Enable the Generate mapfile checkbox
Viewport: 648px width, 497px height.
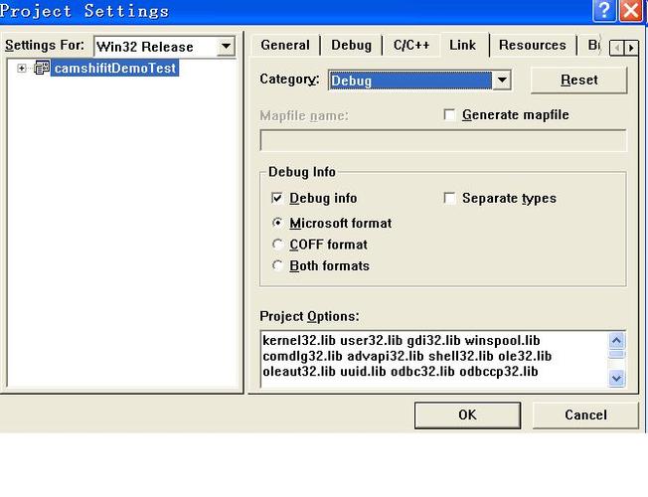tap(450, 115)
